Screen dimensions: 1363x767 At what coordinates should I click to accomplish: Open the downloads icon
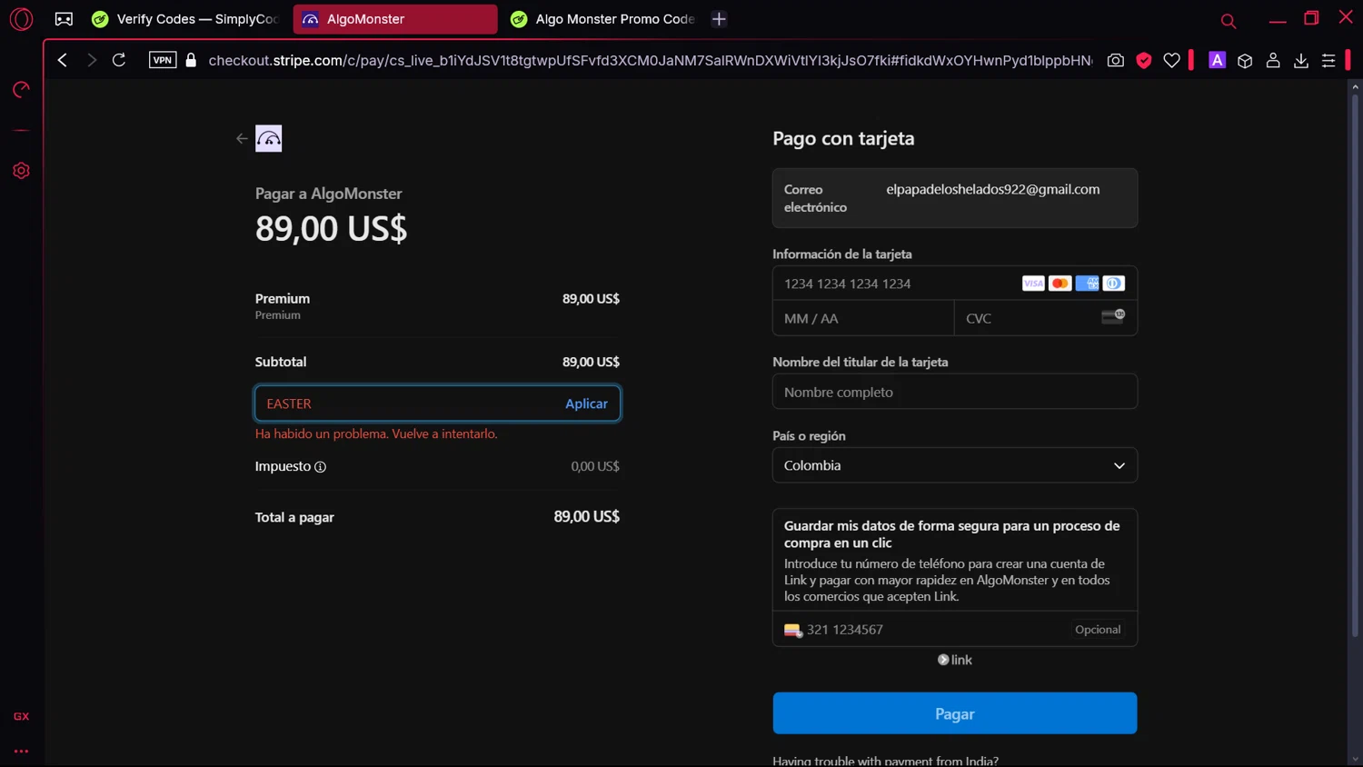coord(1301,60)
